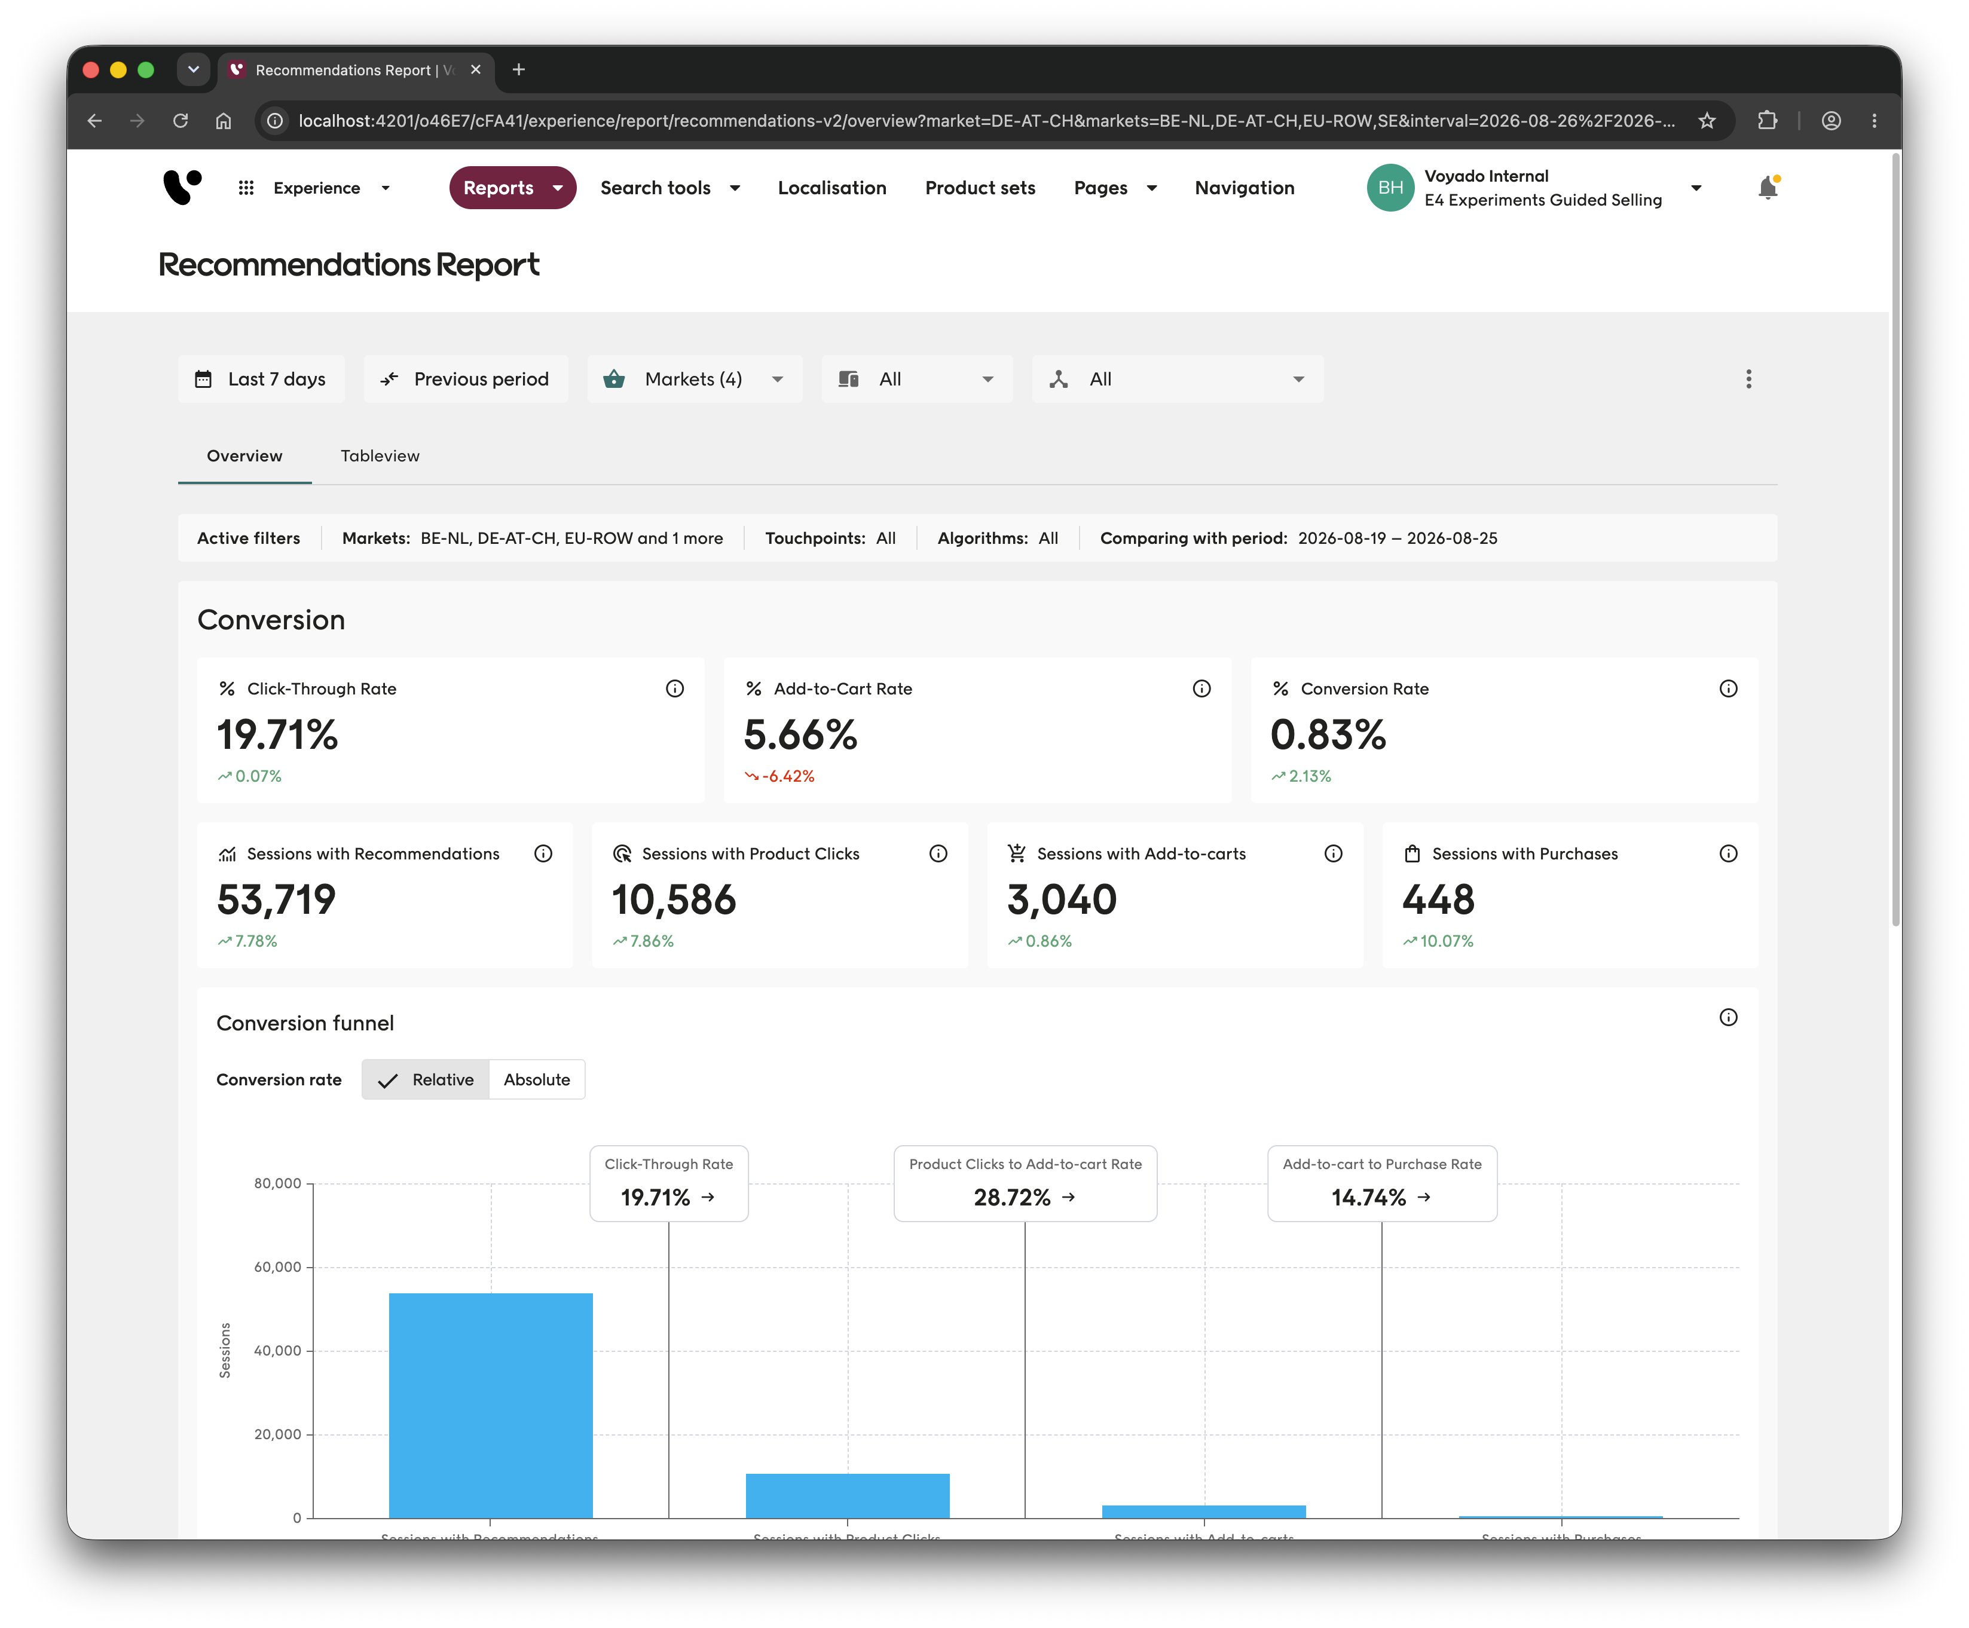Click the Previous period comparison button

click(466, 379)
